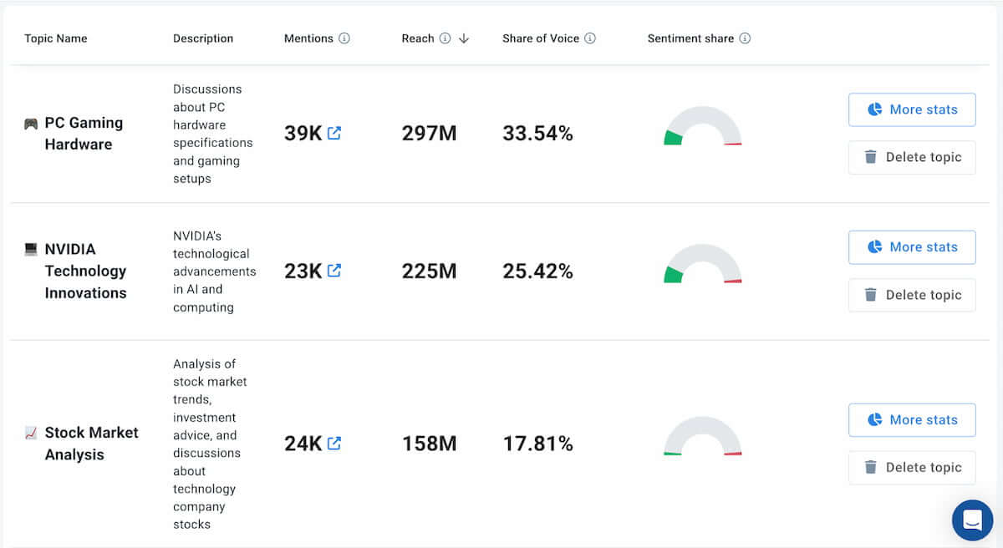This screenshot has width=1003, height=548.
Task: Toggle the Reach sort direction arrow
Action: (464, 38)
